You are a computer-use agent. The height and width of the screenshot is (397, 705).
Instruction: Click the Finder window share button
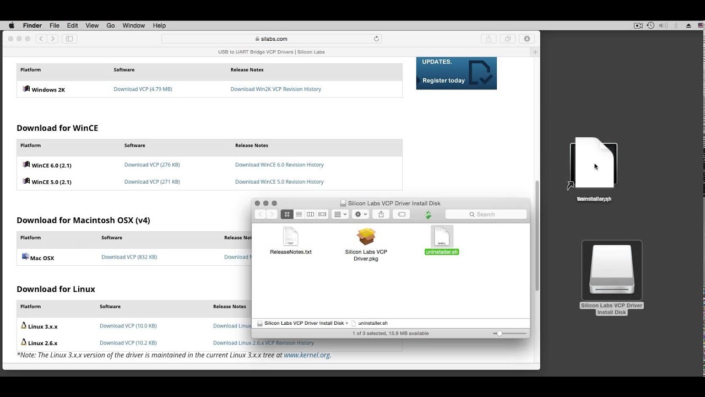381,214
